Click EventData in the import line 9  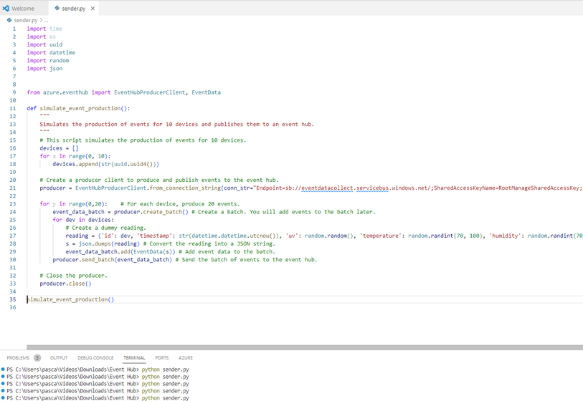(x=206, y=92)
